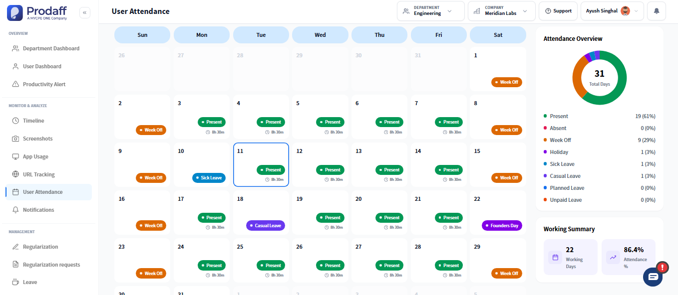The width and height of the screenshot is (678, 295).
Task: Click the Present badge on day 11
Action: tap(271, 170)
